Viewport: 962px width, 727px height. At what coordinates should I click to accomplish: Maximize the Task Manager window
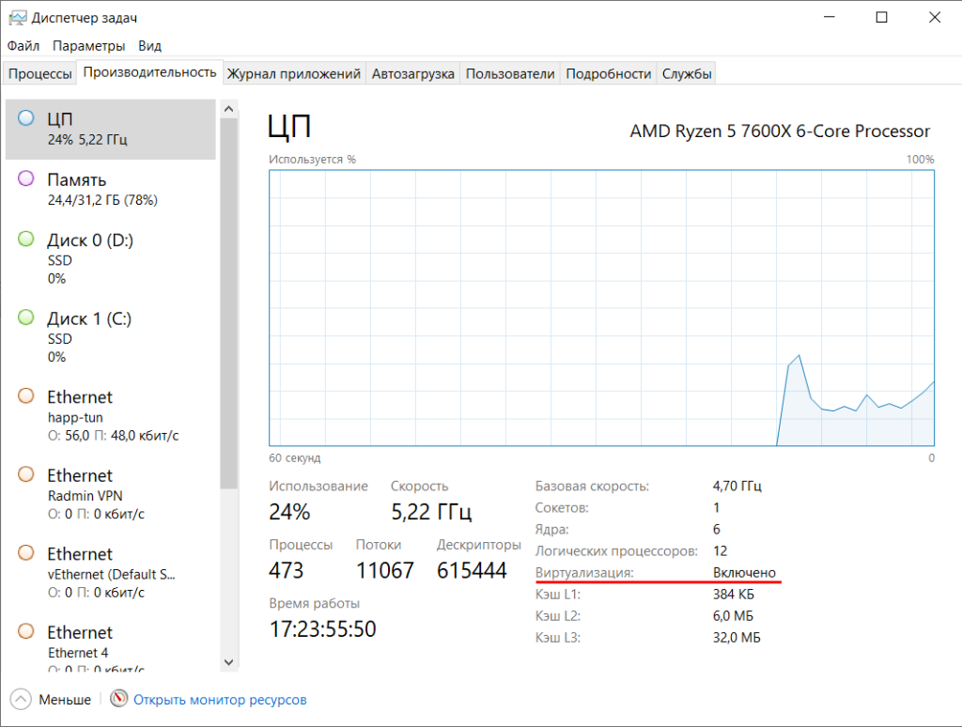click(x=881, y=17)
